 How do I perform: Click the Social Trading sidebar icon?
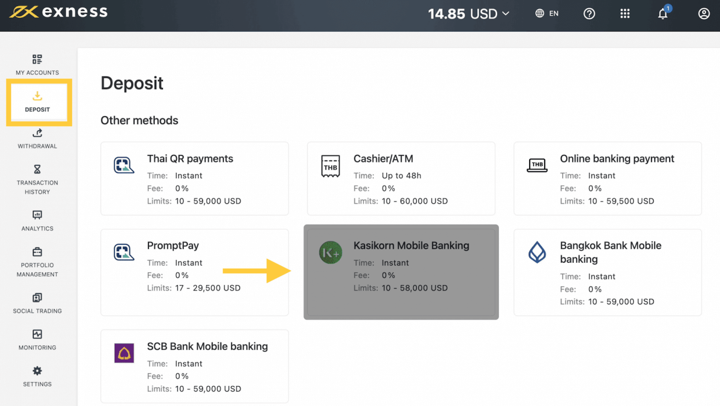(37, 298)
